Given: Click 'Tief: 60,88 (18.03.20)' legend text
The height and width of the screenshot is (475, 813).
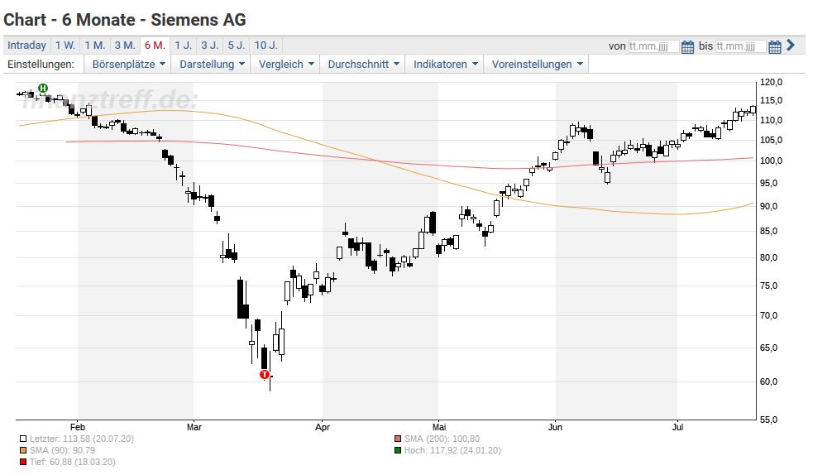Looking at the screenshot, I should pos(73,462).
